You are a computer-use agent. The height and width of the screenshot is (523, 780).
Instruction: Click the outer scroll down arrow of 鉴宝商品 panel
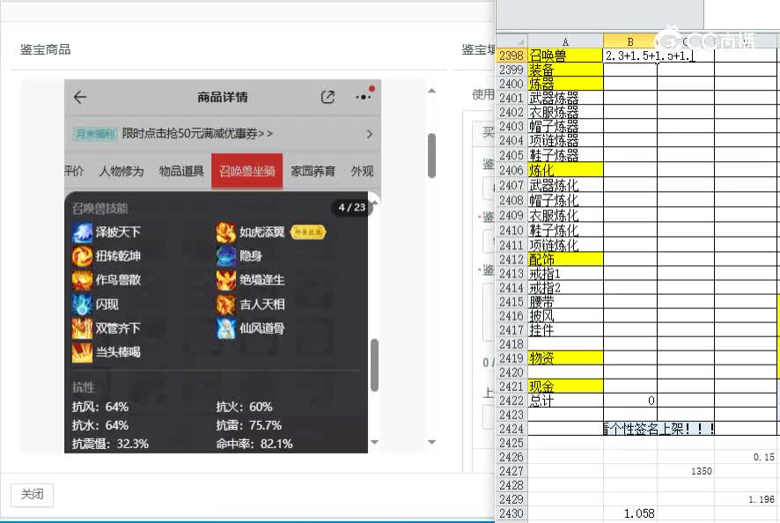(x=431, y=442)
